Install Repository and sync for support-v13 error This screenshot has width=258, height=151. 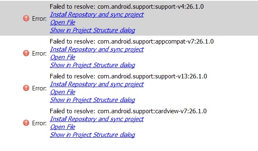pyautogui.click(x=97, y=84)
